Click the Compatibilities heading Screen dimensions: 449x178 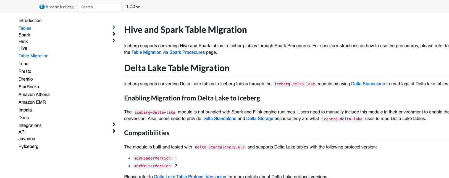[147, 133]
